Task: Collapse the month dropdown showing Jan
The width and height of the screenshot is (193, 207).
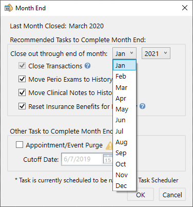Action: click(124, 53)
